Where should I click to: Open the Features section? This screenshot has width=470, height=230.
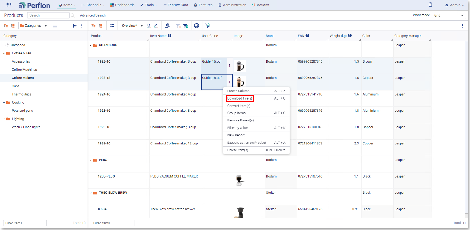click(x=203, y=5)
